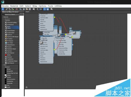Click the Search by Name field
Viewport: 131px width, 97px height.
click(14, 14)
